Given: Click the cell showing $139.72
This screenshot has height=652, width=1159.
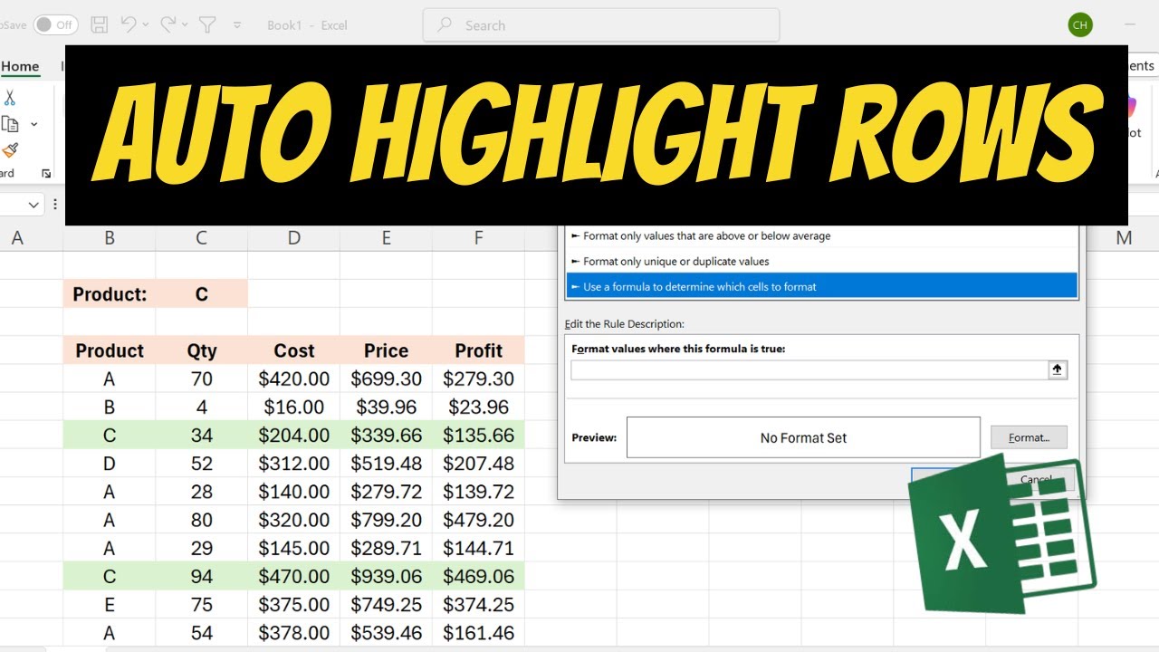Looking at the screenshot, I should [x=479, y=492].
